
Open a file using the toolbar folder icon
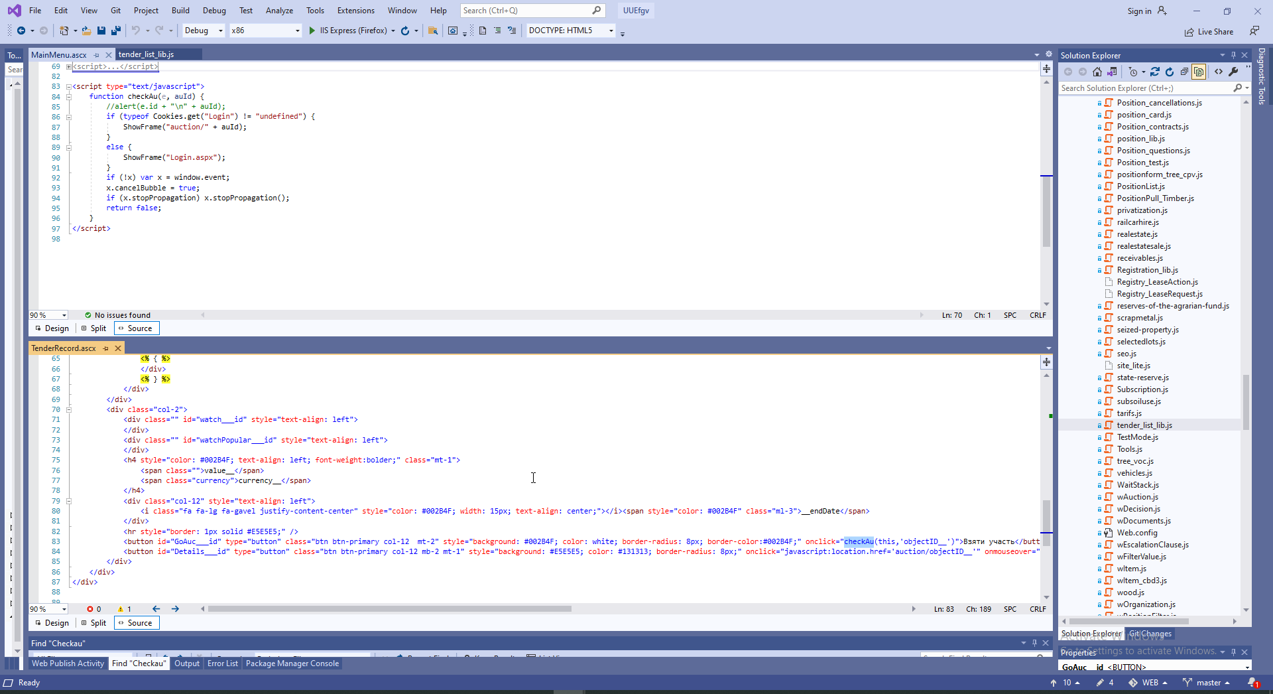pyautogui.click(x=86, y=31)
